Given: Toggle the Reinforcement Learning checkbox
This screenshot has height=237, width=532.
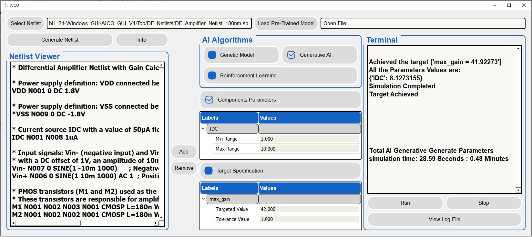Looking at the screenshot, I should pyautogui.click(x=212, y=75).
